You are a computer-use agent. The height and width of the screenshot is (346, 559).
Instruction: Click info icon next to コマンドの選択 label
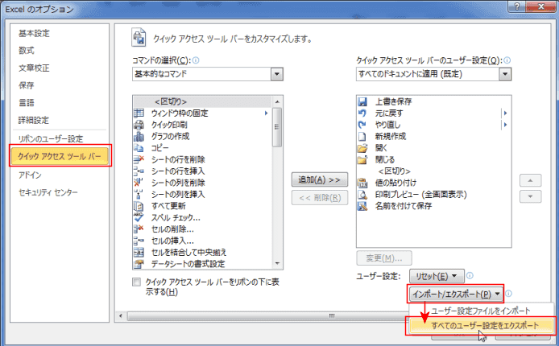196,60
